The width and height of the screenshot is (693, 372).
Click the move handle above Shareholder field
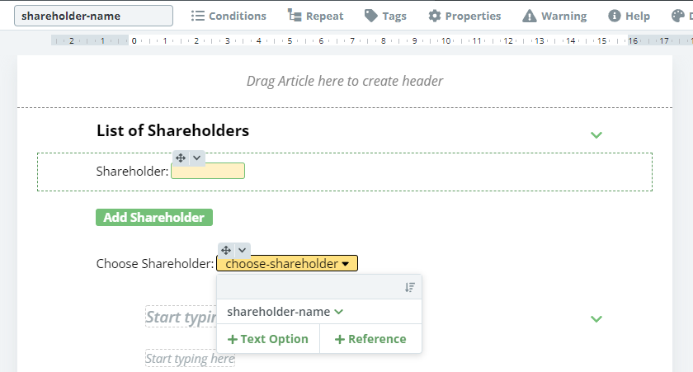pos(181,158)
